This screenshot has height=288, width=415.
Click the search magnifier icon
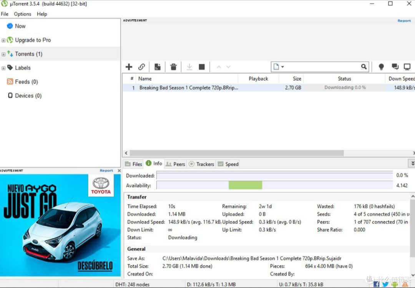coord(364,67)
